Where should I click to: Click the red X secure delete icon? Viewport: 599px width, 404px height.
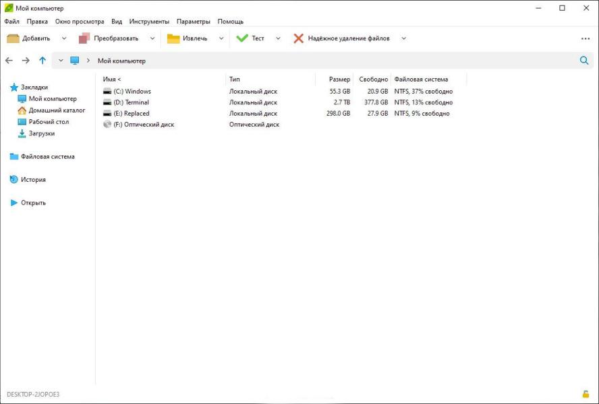pos(298,38)
